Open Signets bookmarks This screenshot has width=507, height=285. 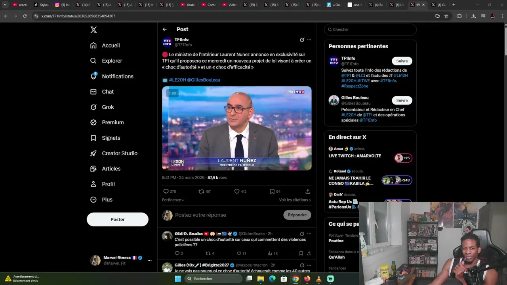pos(105,138)
